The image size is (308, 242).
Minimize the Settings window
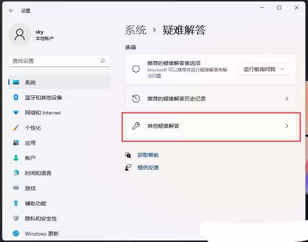pos(262,8)
